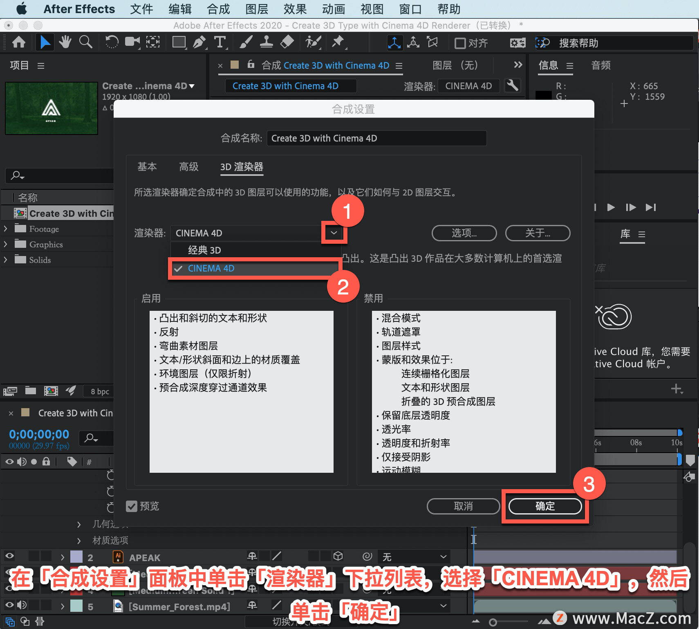The height and width of the screenshot is (629, 699).
Task: Open the 合成 menu
Action: (x=218, y=9)
